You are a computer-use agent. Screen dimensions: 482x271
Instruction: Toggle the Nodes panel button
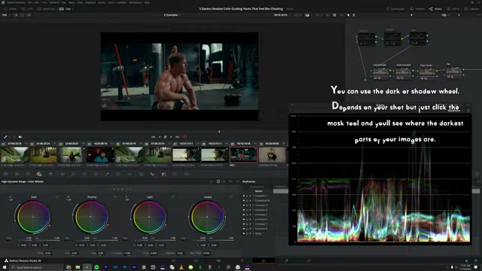435,9
